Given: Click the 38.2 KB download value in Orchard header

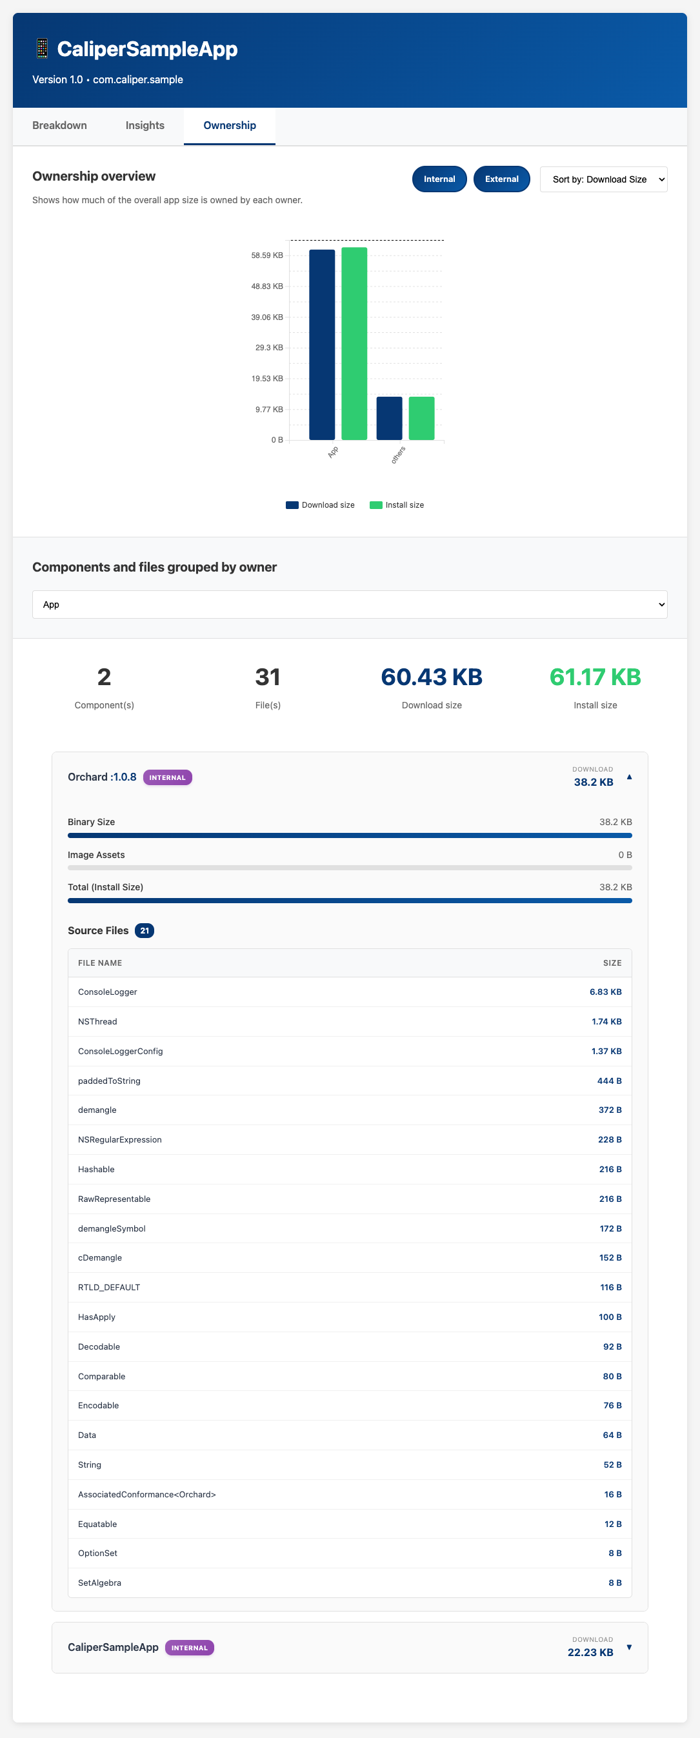Looking at the screenshot, I should 594,782.
